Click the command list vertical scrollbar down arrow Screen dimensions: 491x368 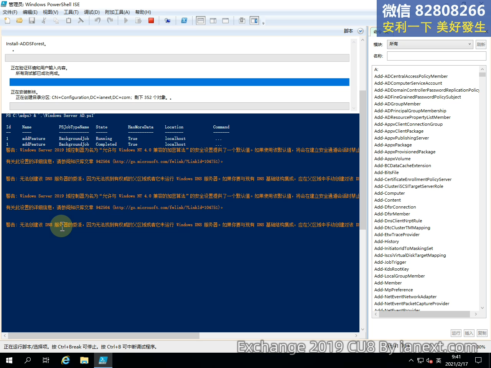(x=483, y=307)
